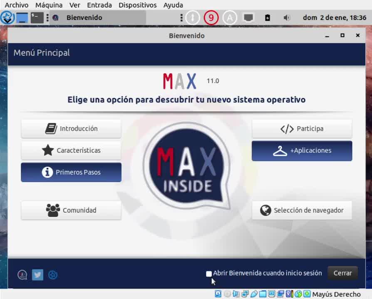Minimize the Bienvenido window
Screen dimensions: 372x299
(327, 36)
